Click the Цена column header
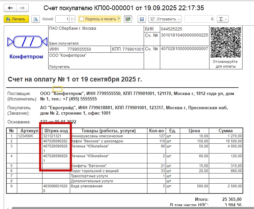 194,131
